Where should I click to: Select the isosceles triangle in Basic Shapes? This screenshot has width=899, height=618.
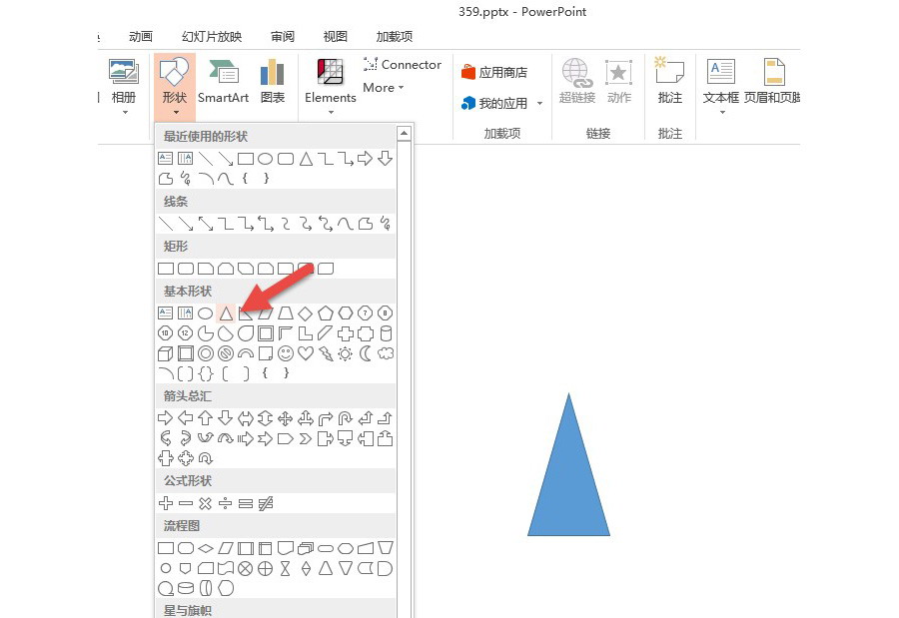click(226, 313)
